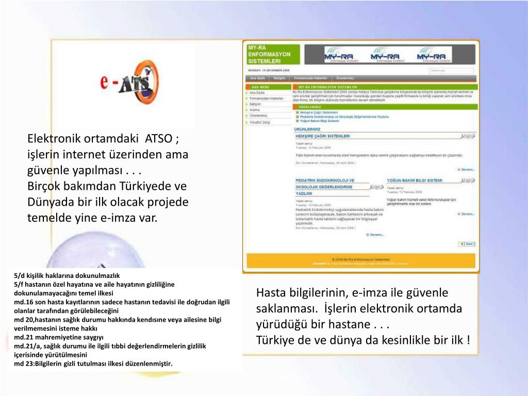
Task: Open Firmamızdan Haberler in top navigation bar
Action: pos(310,78)
